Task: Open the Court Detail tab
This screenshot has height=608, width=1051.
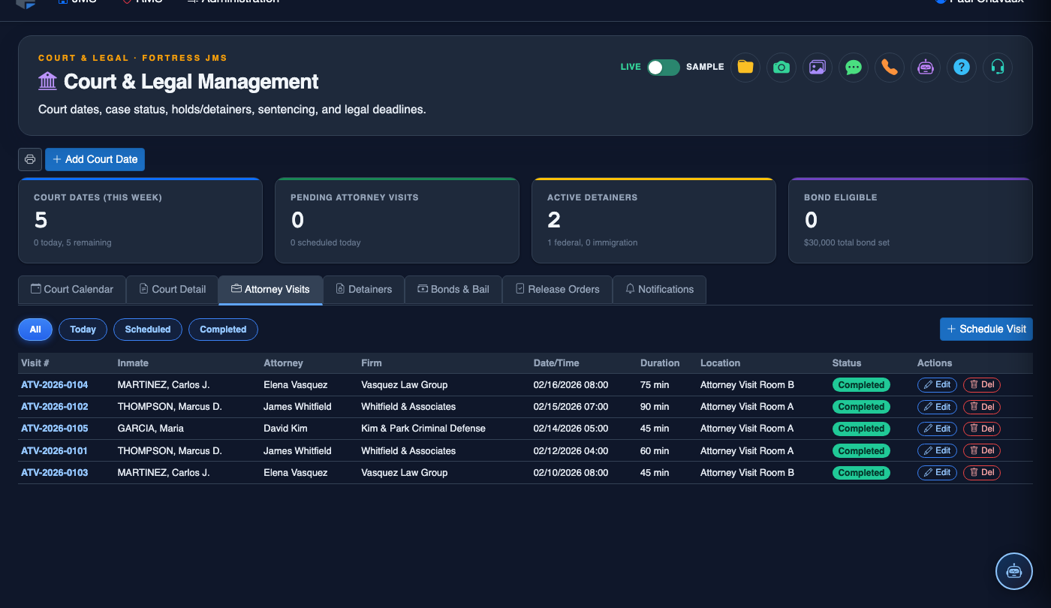Action: coord(172,290)
